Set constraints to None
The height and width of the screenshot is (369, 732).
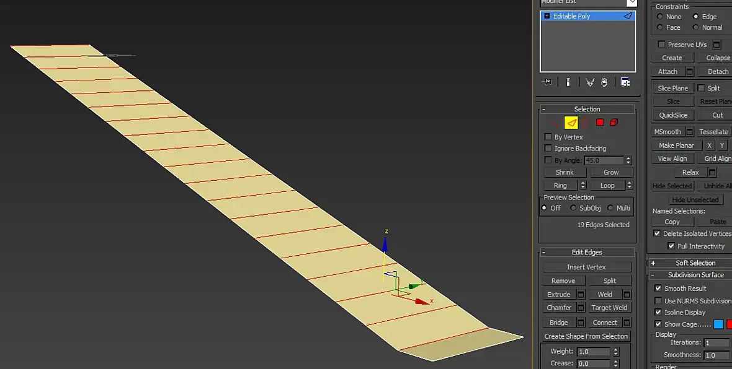pos(659,16)
